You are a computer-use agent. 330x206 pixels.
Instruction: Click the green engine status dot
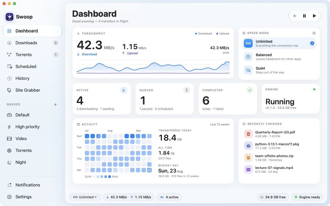[x=314, y=89]
